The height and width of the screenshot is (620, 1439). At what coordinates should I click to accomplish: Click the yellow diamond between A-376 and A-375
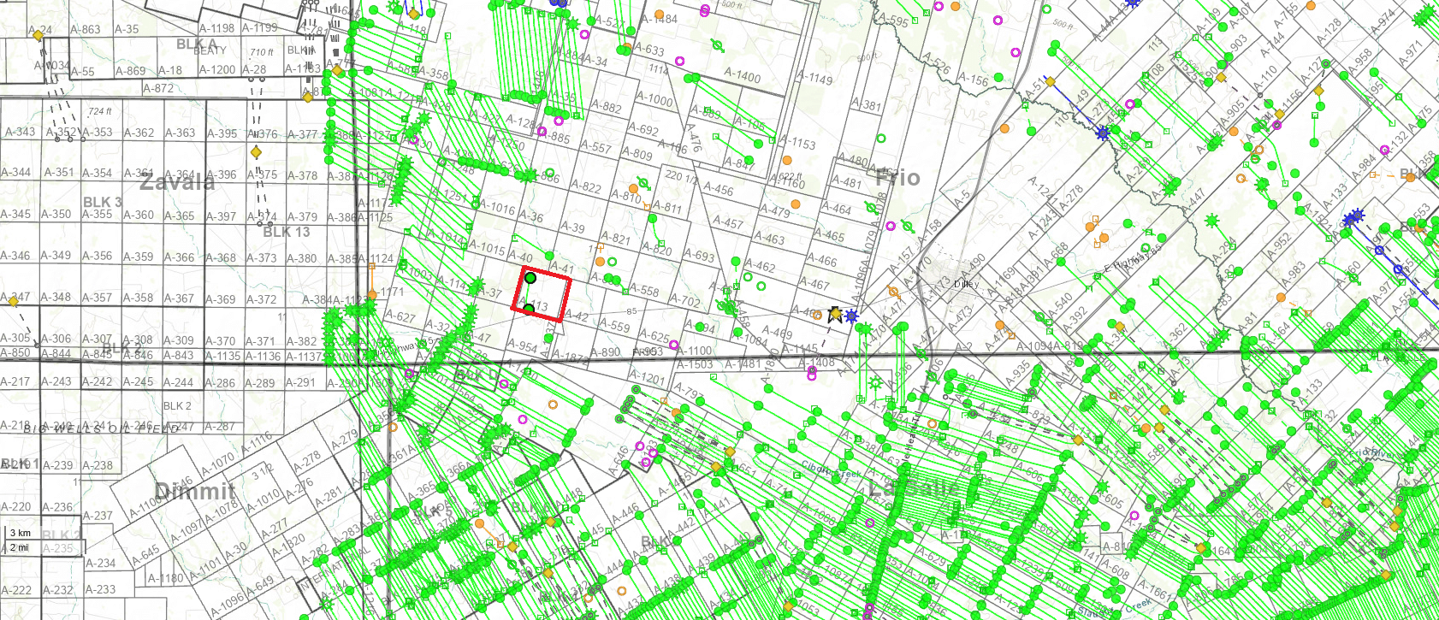click(x=256, y=152)
